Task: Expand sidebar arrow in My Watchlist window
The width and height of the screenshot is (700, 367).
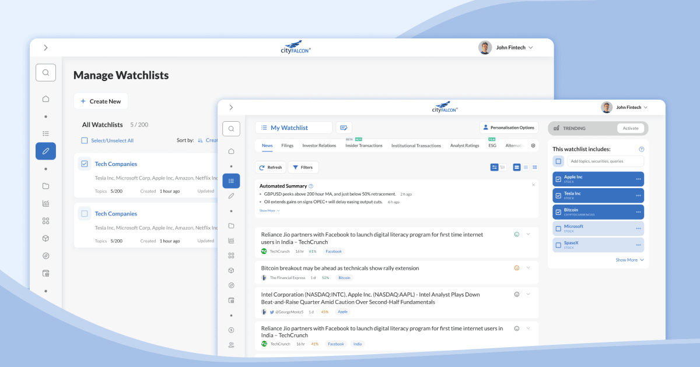Action: [231, 107]
